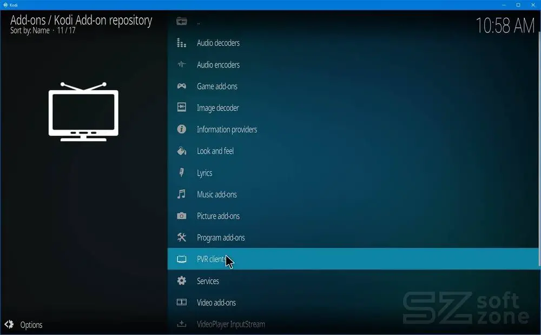
Task: Click the Video add-ons film icon
Action: point(181,302)
